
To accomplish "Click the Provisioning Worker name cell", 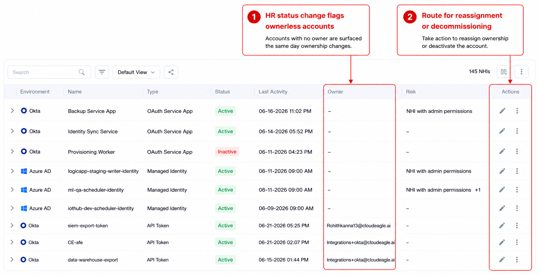I will (91, 152).
